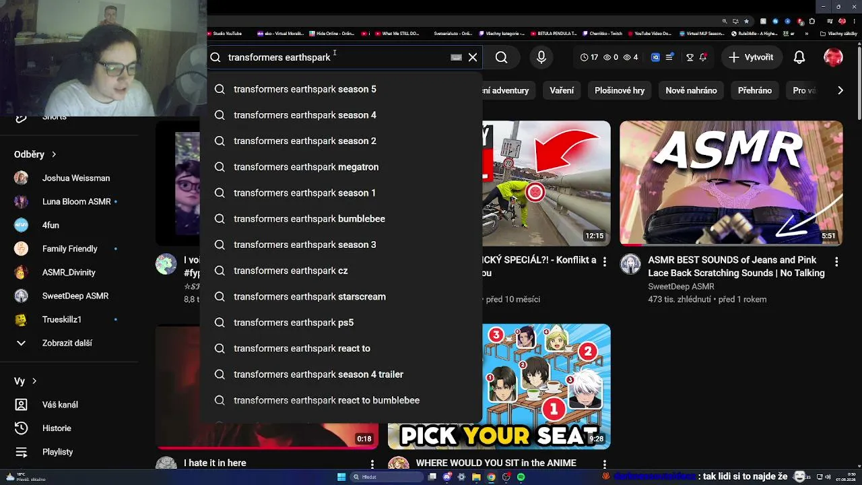Click the alert bell extension icon

tap(703, 57)
